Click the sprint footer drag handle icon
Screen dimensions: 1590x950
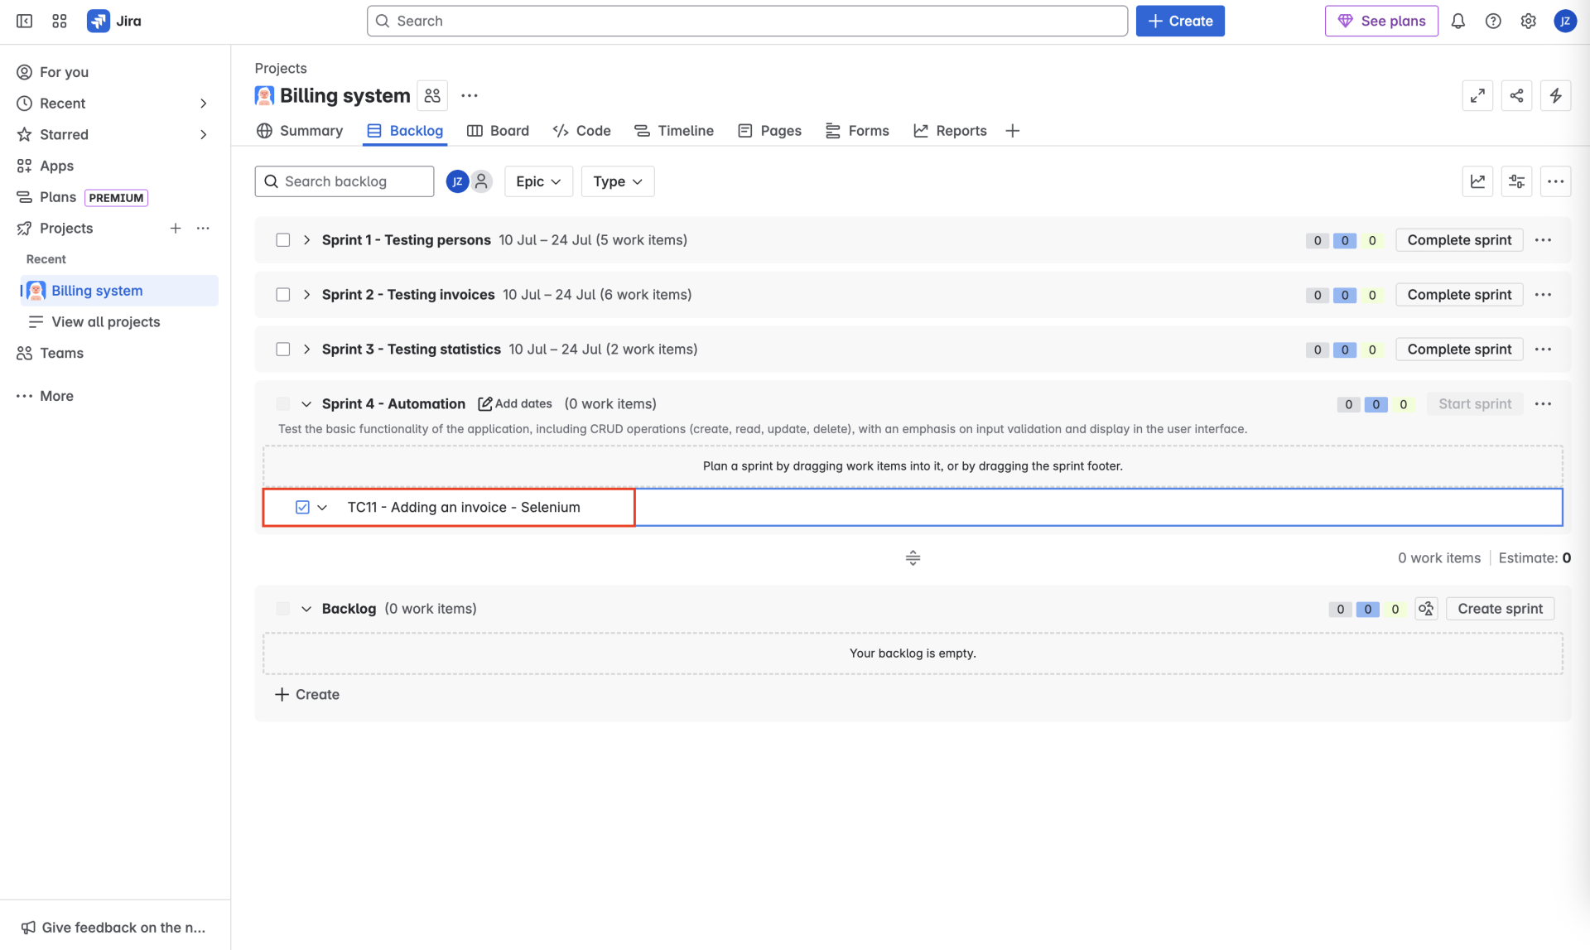tap(913, 558)
